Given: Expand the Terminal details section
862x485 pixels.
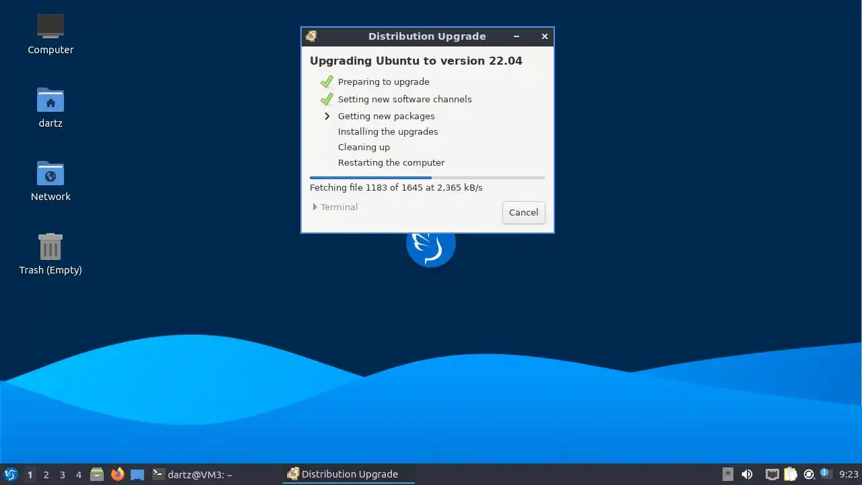Looking at the screenshot, I should click(x=335, y=207).
